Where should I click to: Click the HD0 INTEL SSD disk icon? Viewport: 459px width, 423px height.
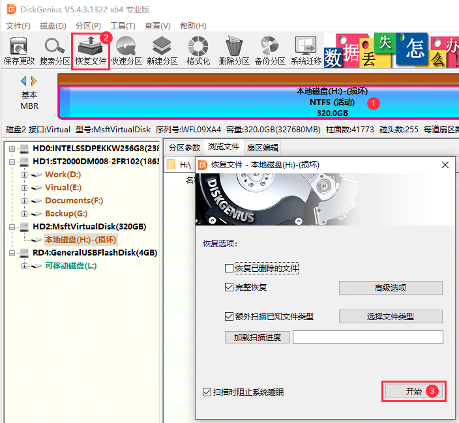pos(24,149)
